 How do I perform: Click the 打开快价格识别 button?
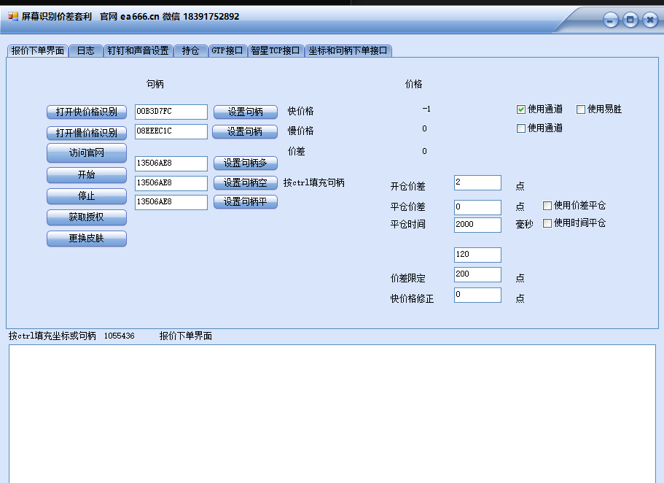coord(87,112)
